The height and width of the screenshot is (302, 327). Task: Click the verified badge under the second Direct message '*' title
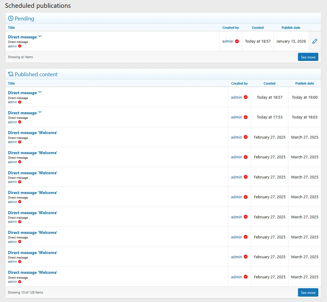[x=20, y=122]
